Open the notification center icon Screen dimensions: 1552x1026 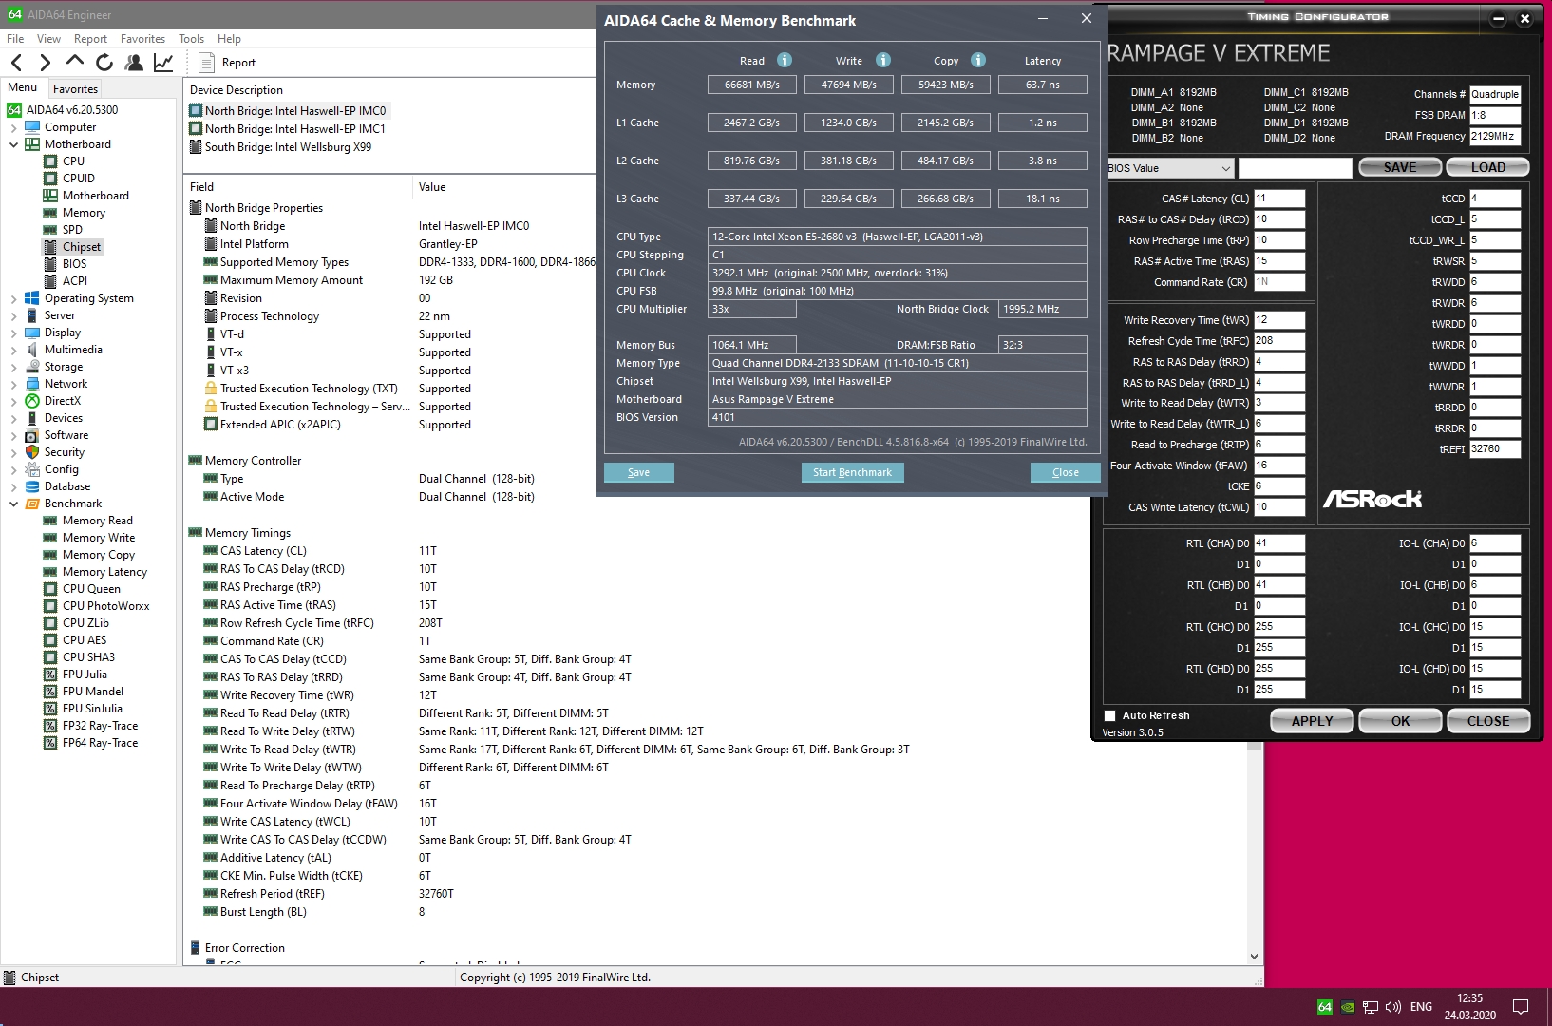point(1521,1007)
